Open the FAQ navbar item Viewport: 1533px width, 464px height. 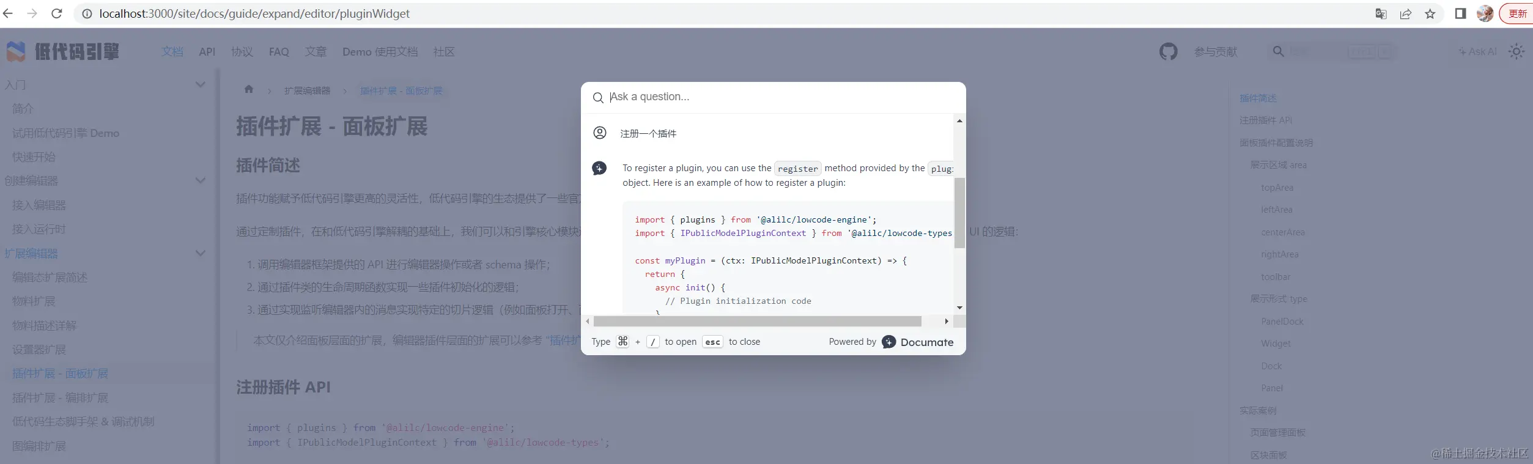pyautogui.click(x=279, y=52)
